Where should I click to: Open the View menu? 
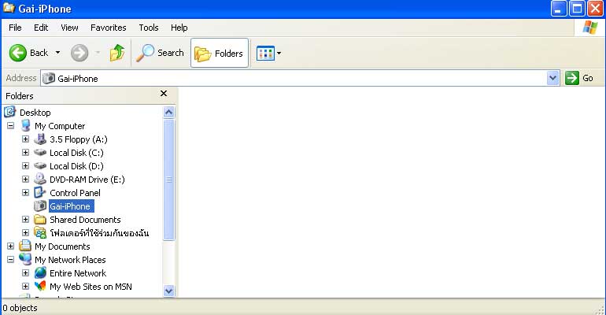[x=69, y=28]
